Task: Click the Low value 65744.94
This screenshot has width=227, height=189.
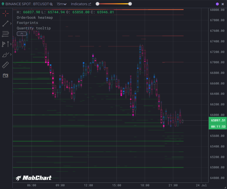Action: [x=56, y=12]
